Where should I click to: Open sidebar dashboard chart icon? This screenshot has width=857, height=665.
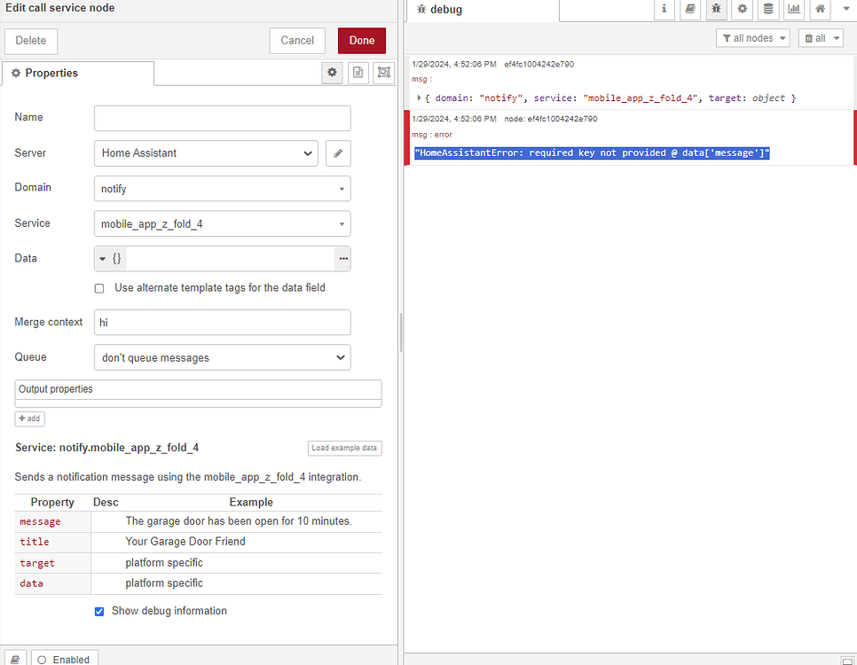794,9
